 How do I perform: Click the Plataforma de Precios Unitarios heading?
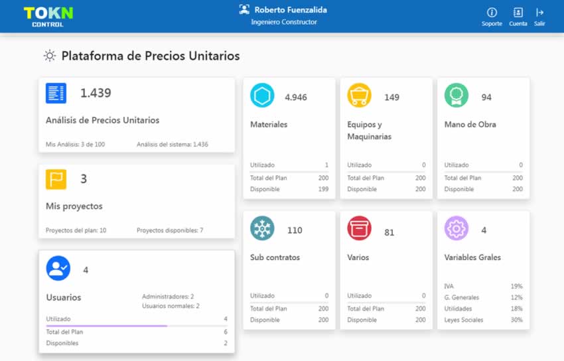(151, 56)
